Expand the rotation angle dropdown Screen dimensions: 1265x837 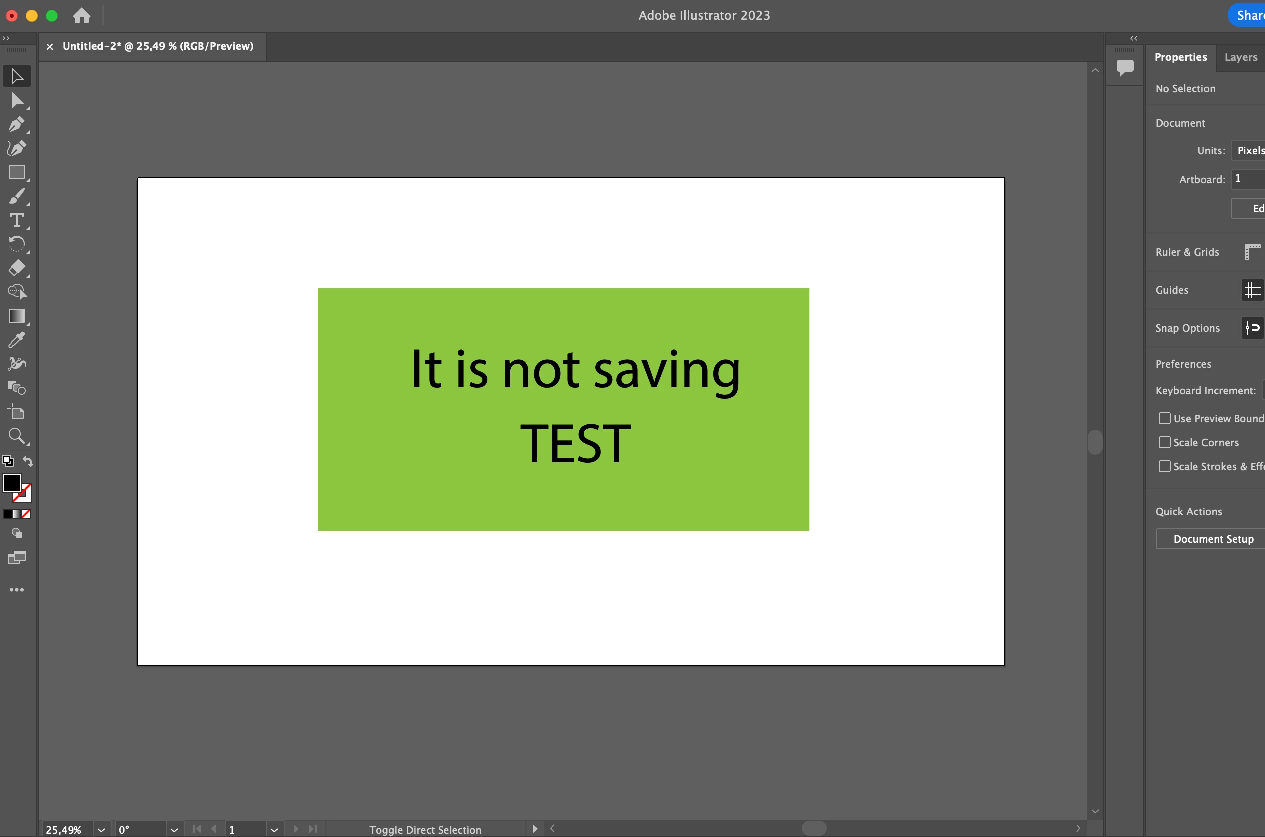174,829
